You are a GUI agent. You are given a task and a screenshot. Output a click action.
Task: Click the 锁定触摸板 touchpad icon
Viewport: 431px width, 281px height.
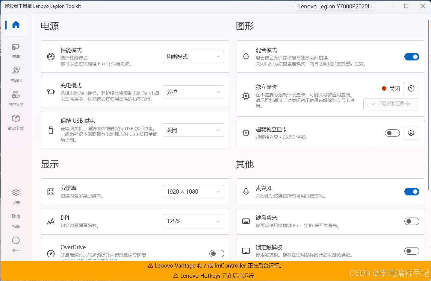[x=246, y=251]
